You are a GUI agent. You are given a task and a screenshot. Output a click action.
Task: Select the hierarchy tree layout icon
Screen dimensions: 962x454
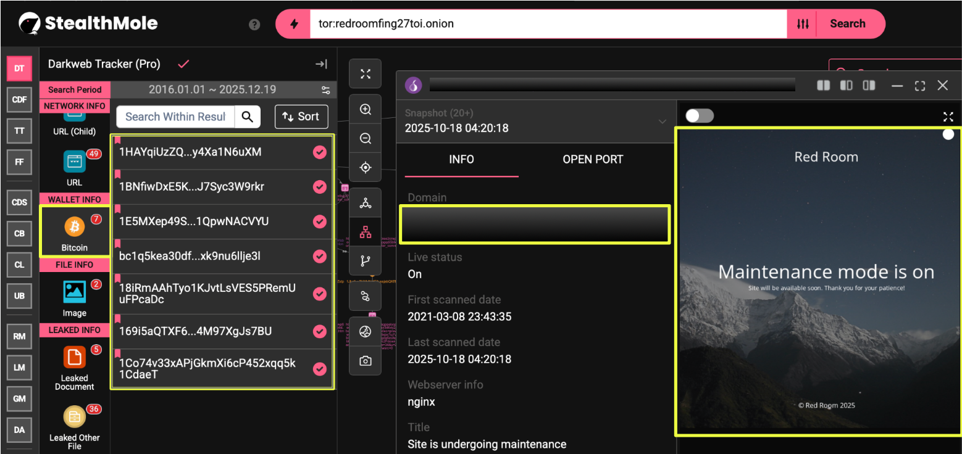coord(366,232)
